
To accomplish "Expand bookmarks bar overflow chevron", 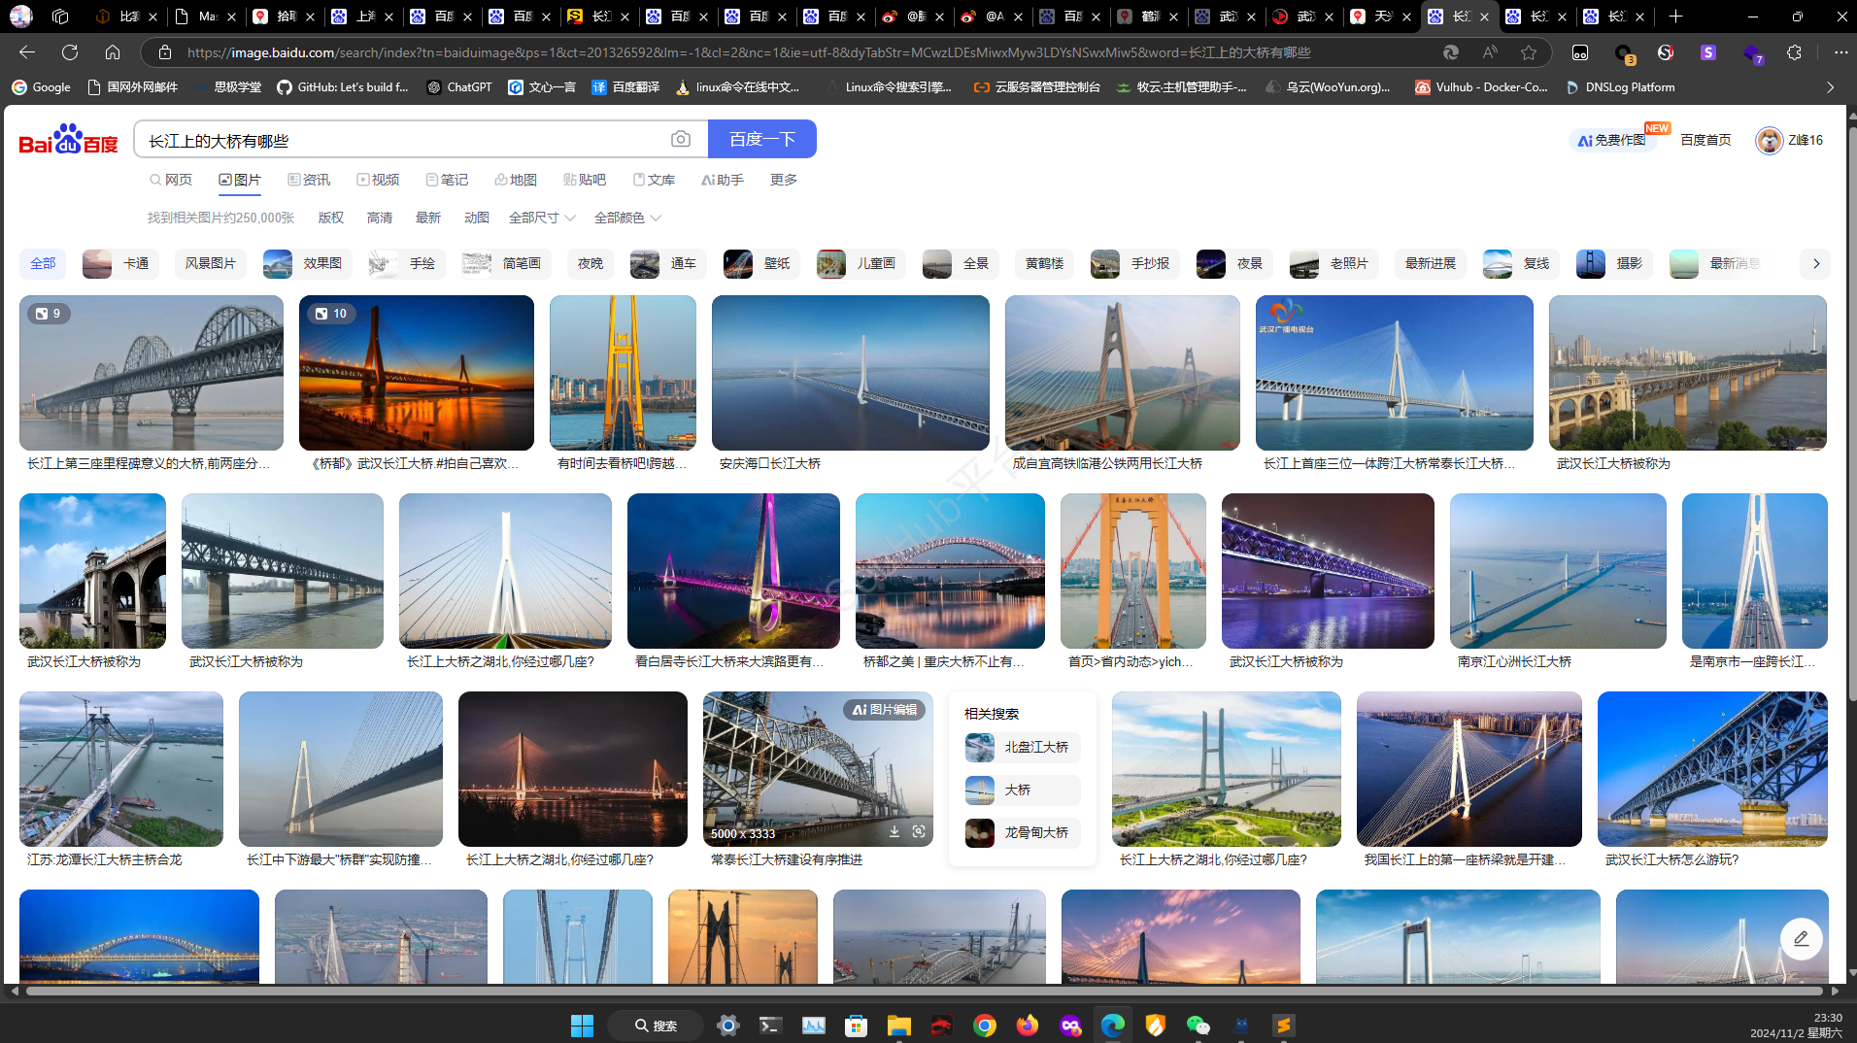I will coord(1830,87).
